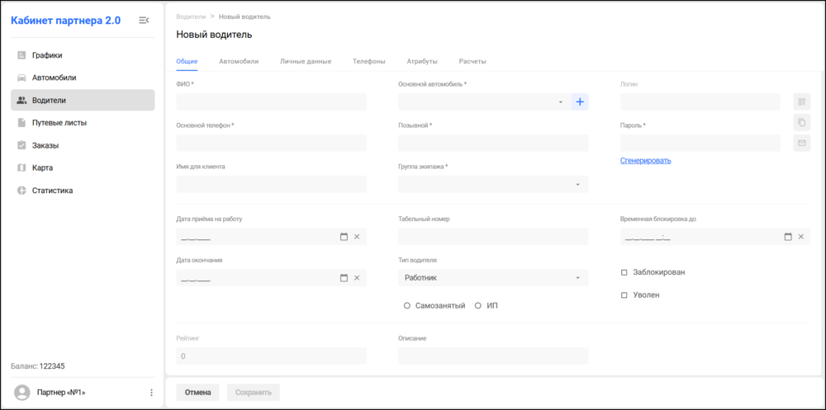
Task: Go to the Расчеты tab
Action: click(472, 62)
